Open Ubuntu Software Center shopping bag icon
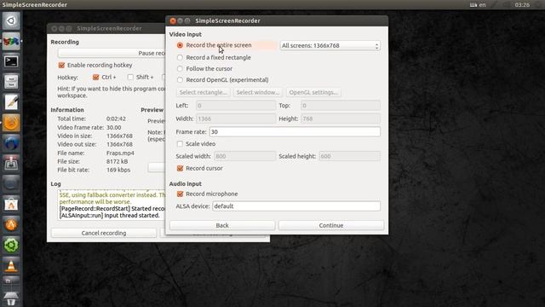 click(x=11, y=205)
